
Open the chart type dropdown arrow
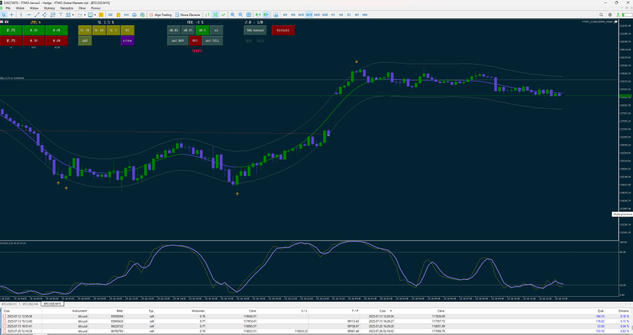tap(85, 15)
